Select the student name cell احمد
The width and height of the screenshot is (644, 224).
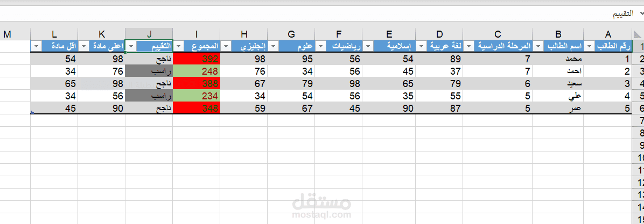tap(558, 71)
